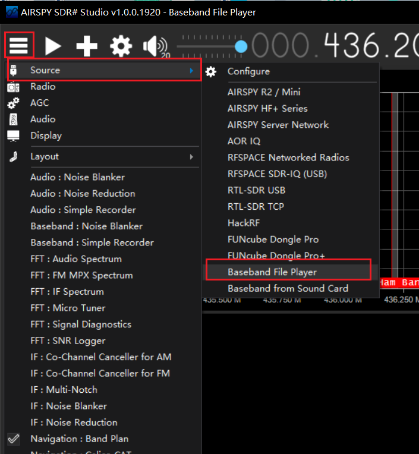Mute audio using the speaker icon

[x=154, y=46]
